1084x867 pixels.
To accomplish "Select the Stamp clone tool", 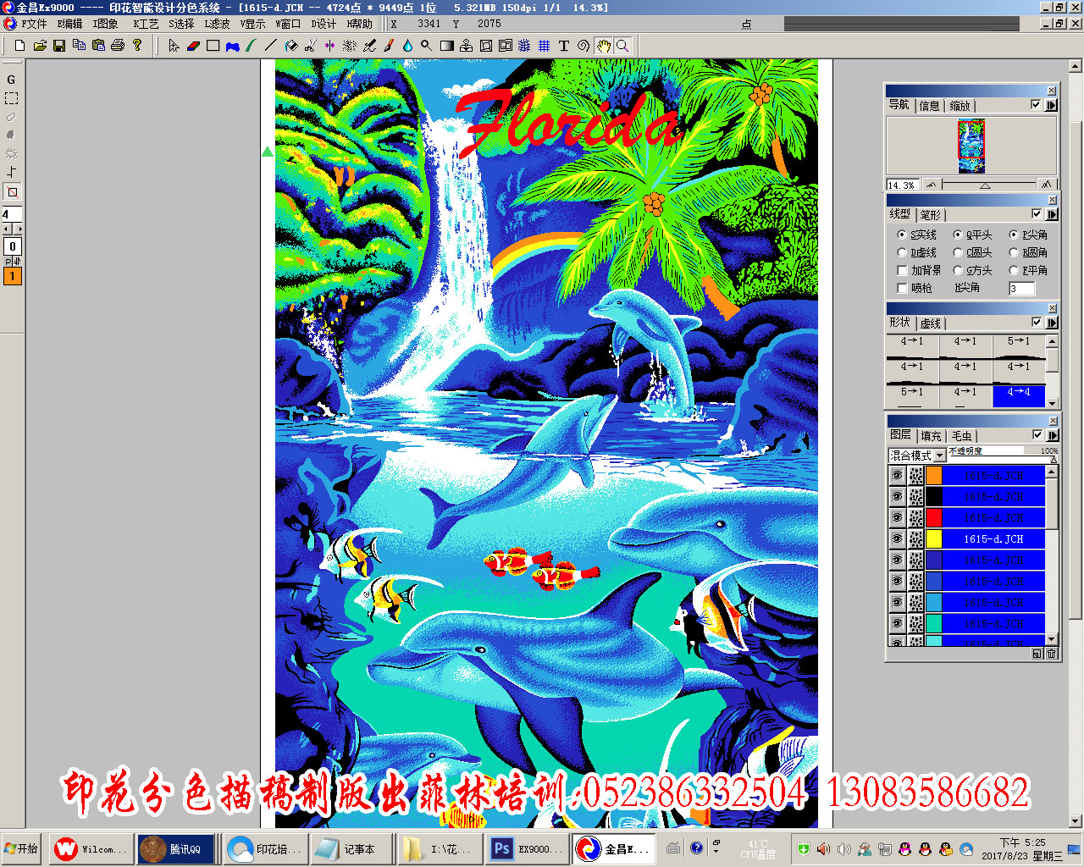I will coord(466,46).
